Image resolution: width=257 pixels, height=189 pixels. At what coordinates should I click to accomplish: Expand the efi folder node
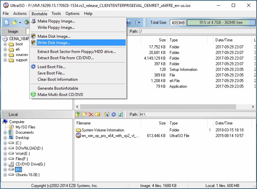point(5,49)
